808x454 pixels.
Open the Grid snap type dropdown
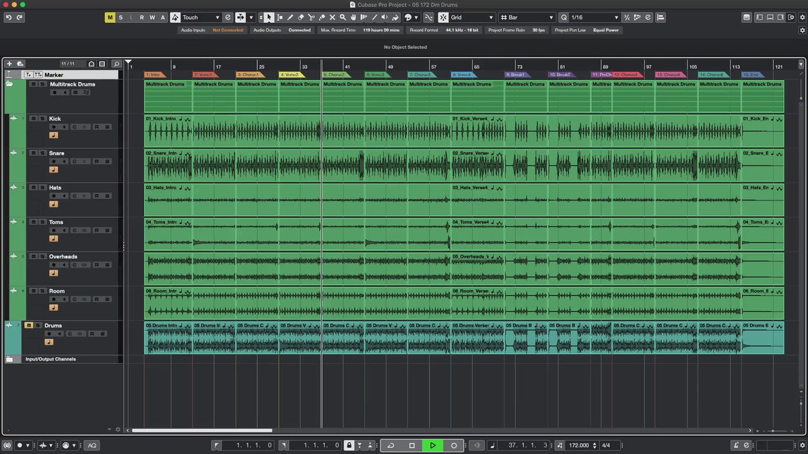[x=473, y=17]
